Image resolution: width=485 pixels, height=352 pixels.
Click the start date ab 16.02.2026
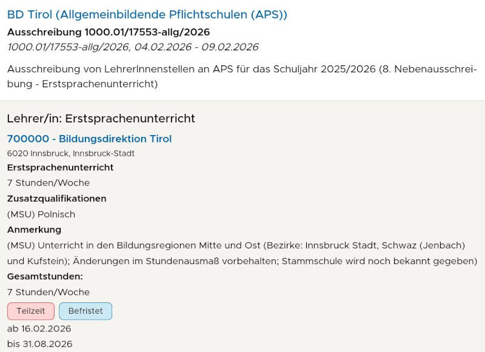[x=39, y=328]
